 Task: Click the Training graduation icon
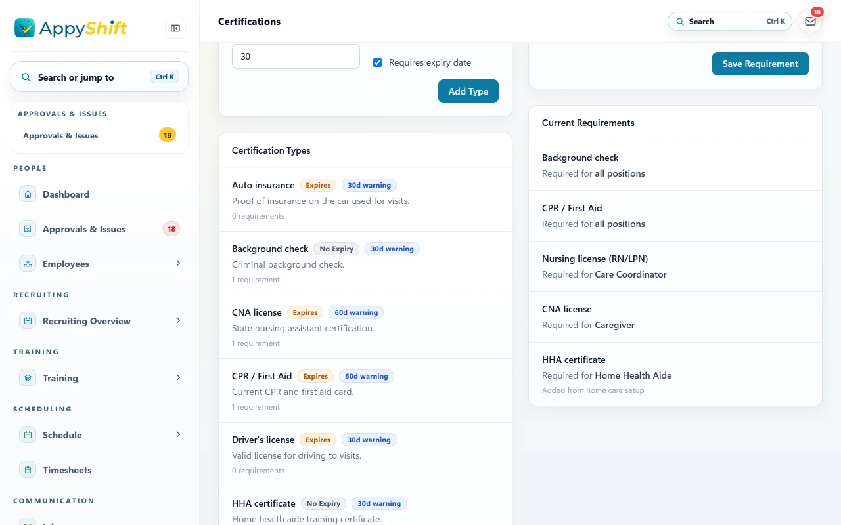(x=28, y=378)
